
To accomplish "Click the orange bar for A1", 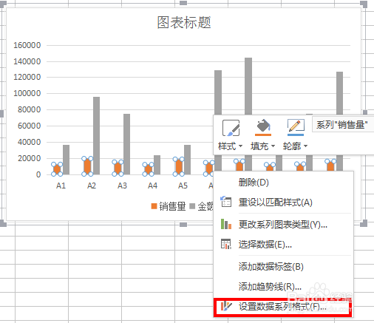I will [x=57, y=169].
